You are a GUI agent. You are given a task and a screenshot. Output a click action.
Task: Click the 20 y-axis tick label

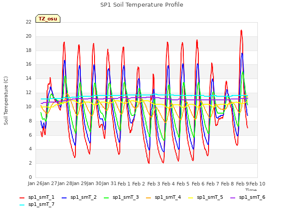tap(28, 36)
